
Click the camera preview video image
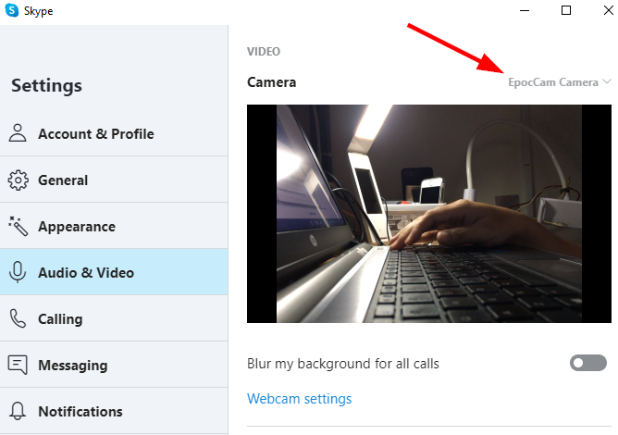pyautogui.click(x=429, y=213)
